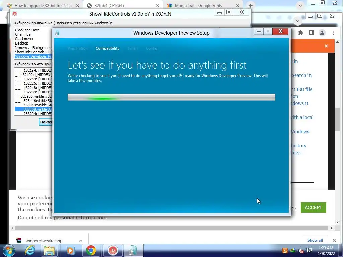This screenshot has height=257, width=343.
Task: Open the Windows Start orb
Action: tap(9, 250)
